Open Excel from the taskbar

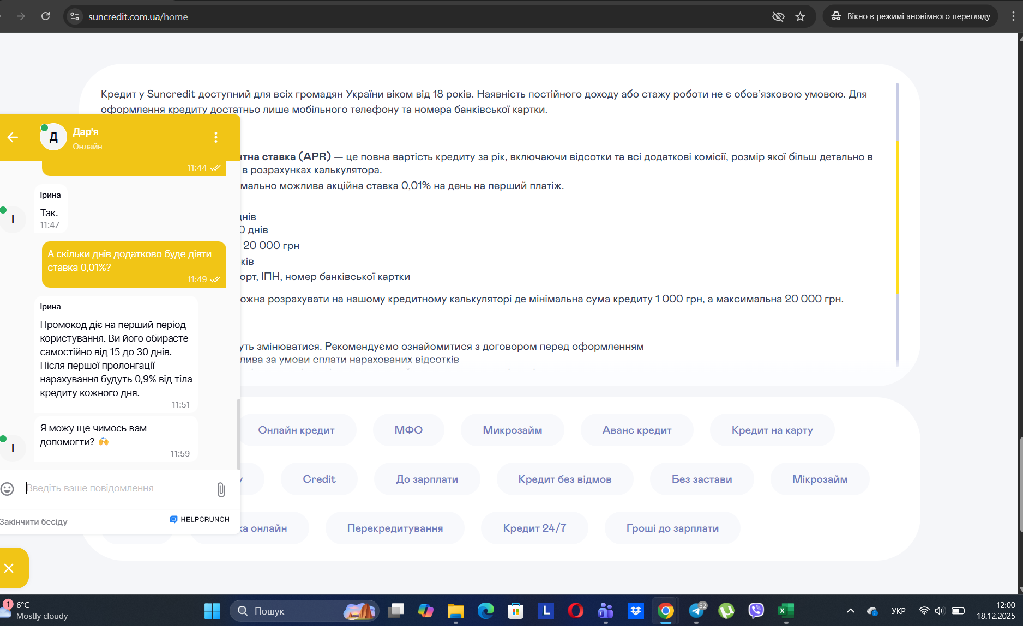point(786,611)
